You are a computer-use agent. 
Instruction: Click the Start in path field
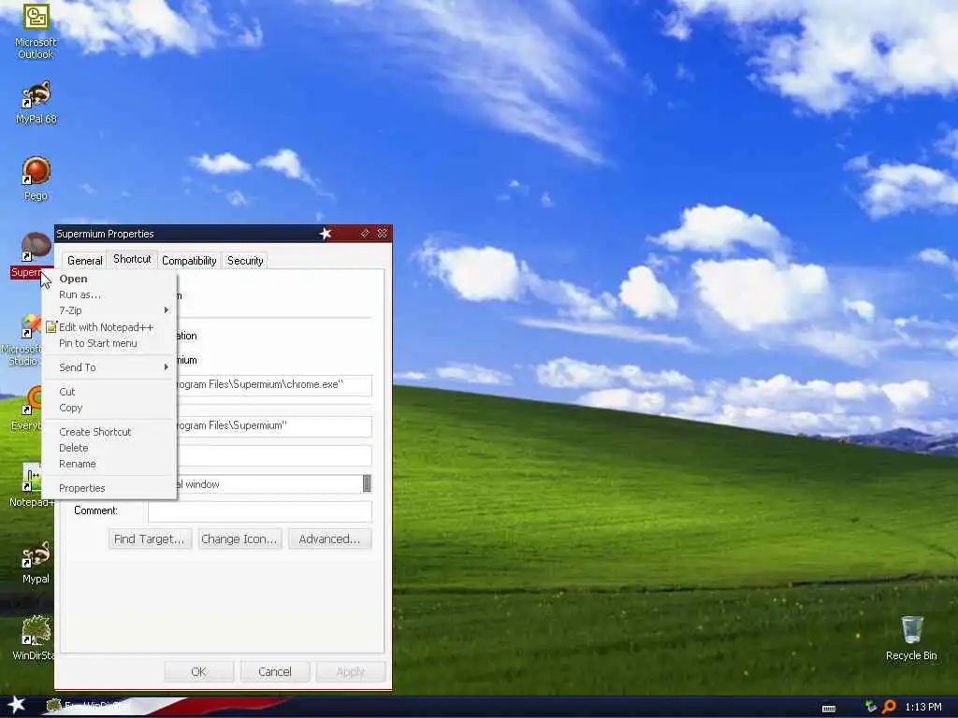pos(274,425)
